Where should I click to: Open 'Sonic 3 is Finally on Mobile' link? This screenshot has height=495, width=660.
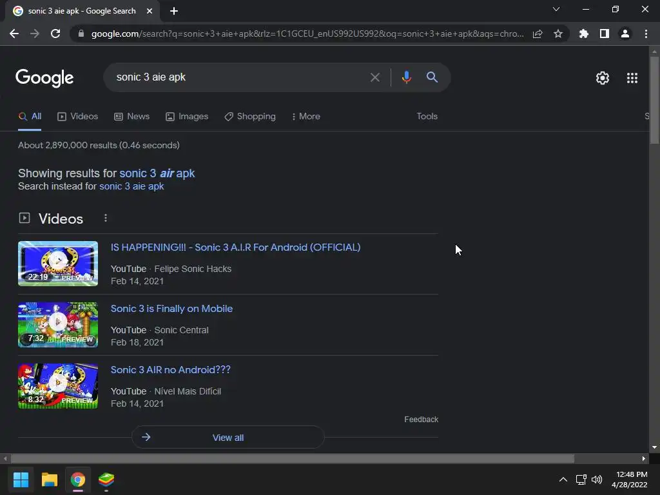(171, 309)
